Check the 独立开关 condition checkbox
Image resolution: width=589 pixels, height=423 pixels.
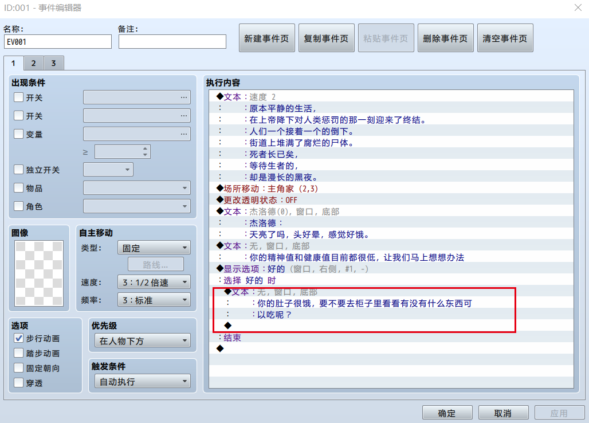coord(18,170)
